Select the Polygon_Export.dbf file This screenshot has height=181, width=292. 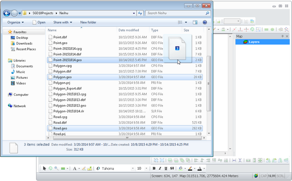(125, 89)
